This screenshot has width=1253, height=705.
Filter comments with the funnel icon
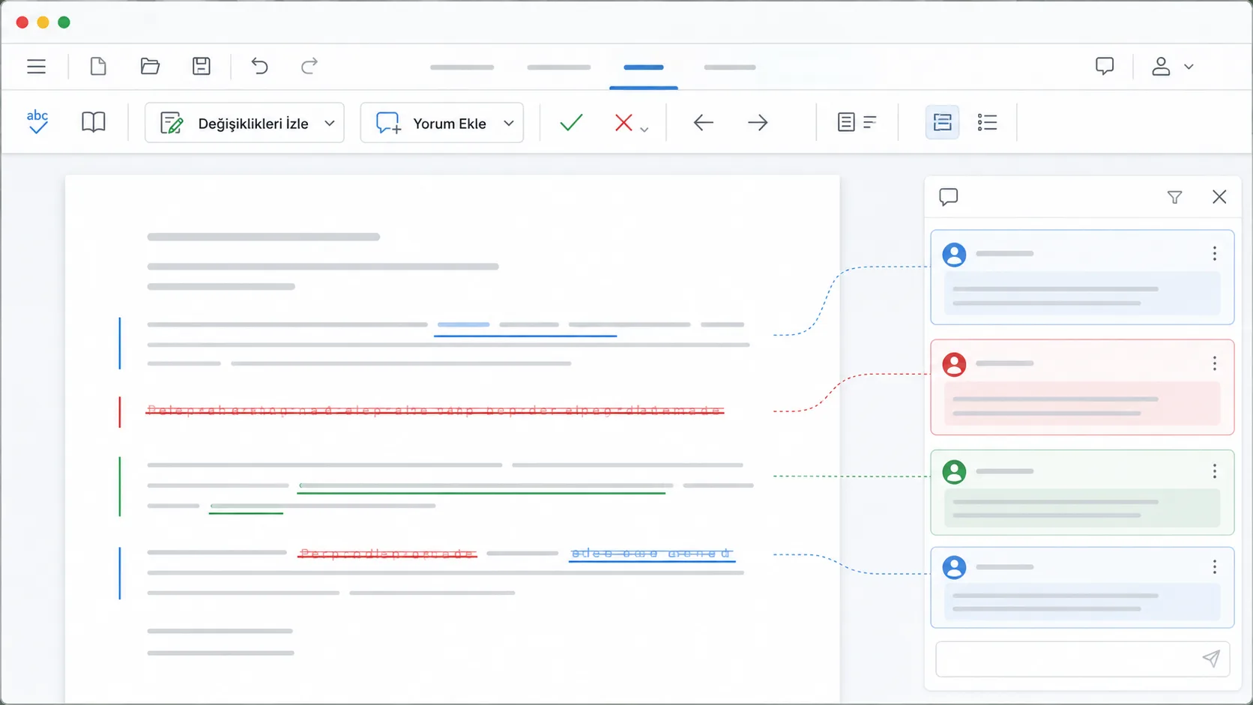[1174, 197]
